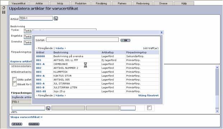223x129 pixels.
Task: Click Stäng fönstret link in popup
Action: pos(148,95)
